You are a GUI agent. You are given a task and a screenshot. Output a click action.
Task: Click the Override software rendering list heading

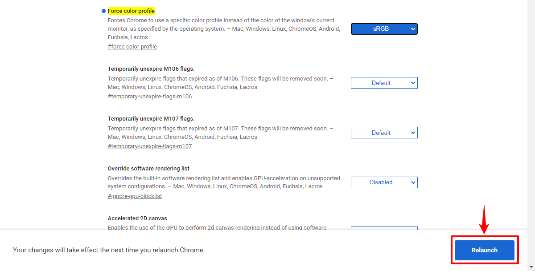click(148, 168)
